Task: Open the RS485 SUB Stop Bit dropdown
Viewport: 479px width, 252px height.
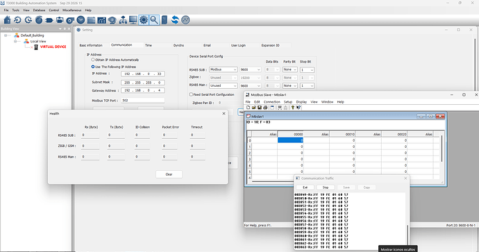Action: 307,69
